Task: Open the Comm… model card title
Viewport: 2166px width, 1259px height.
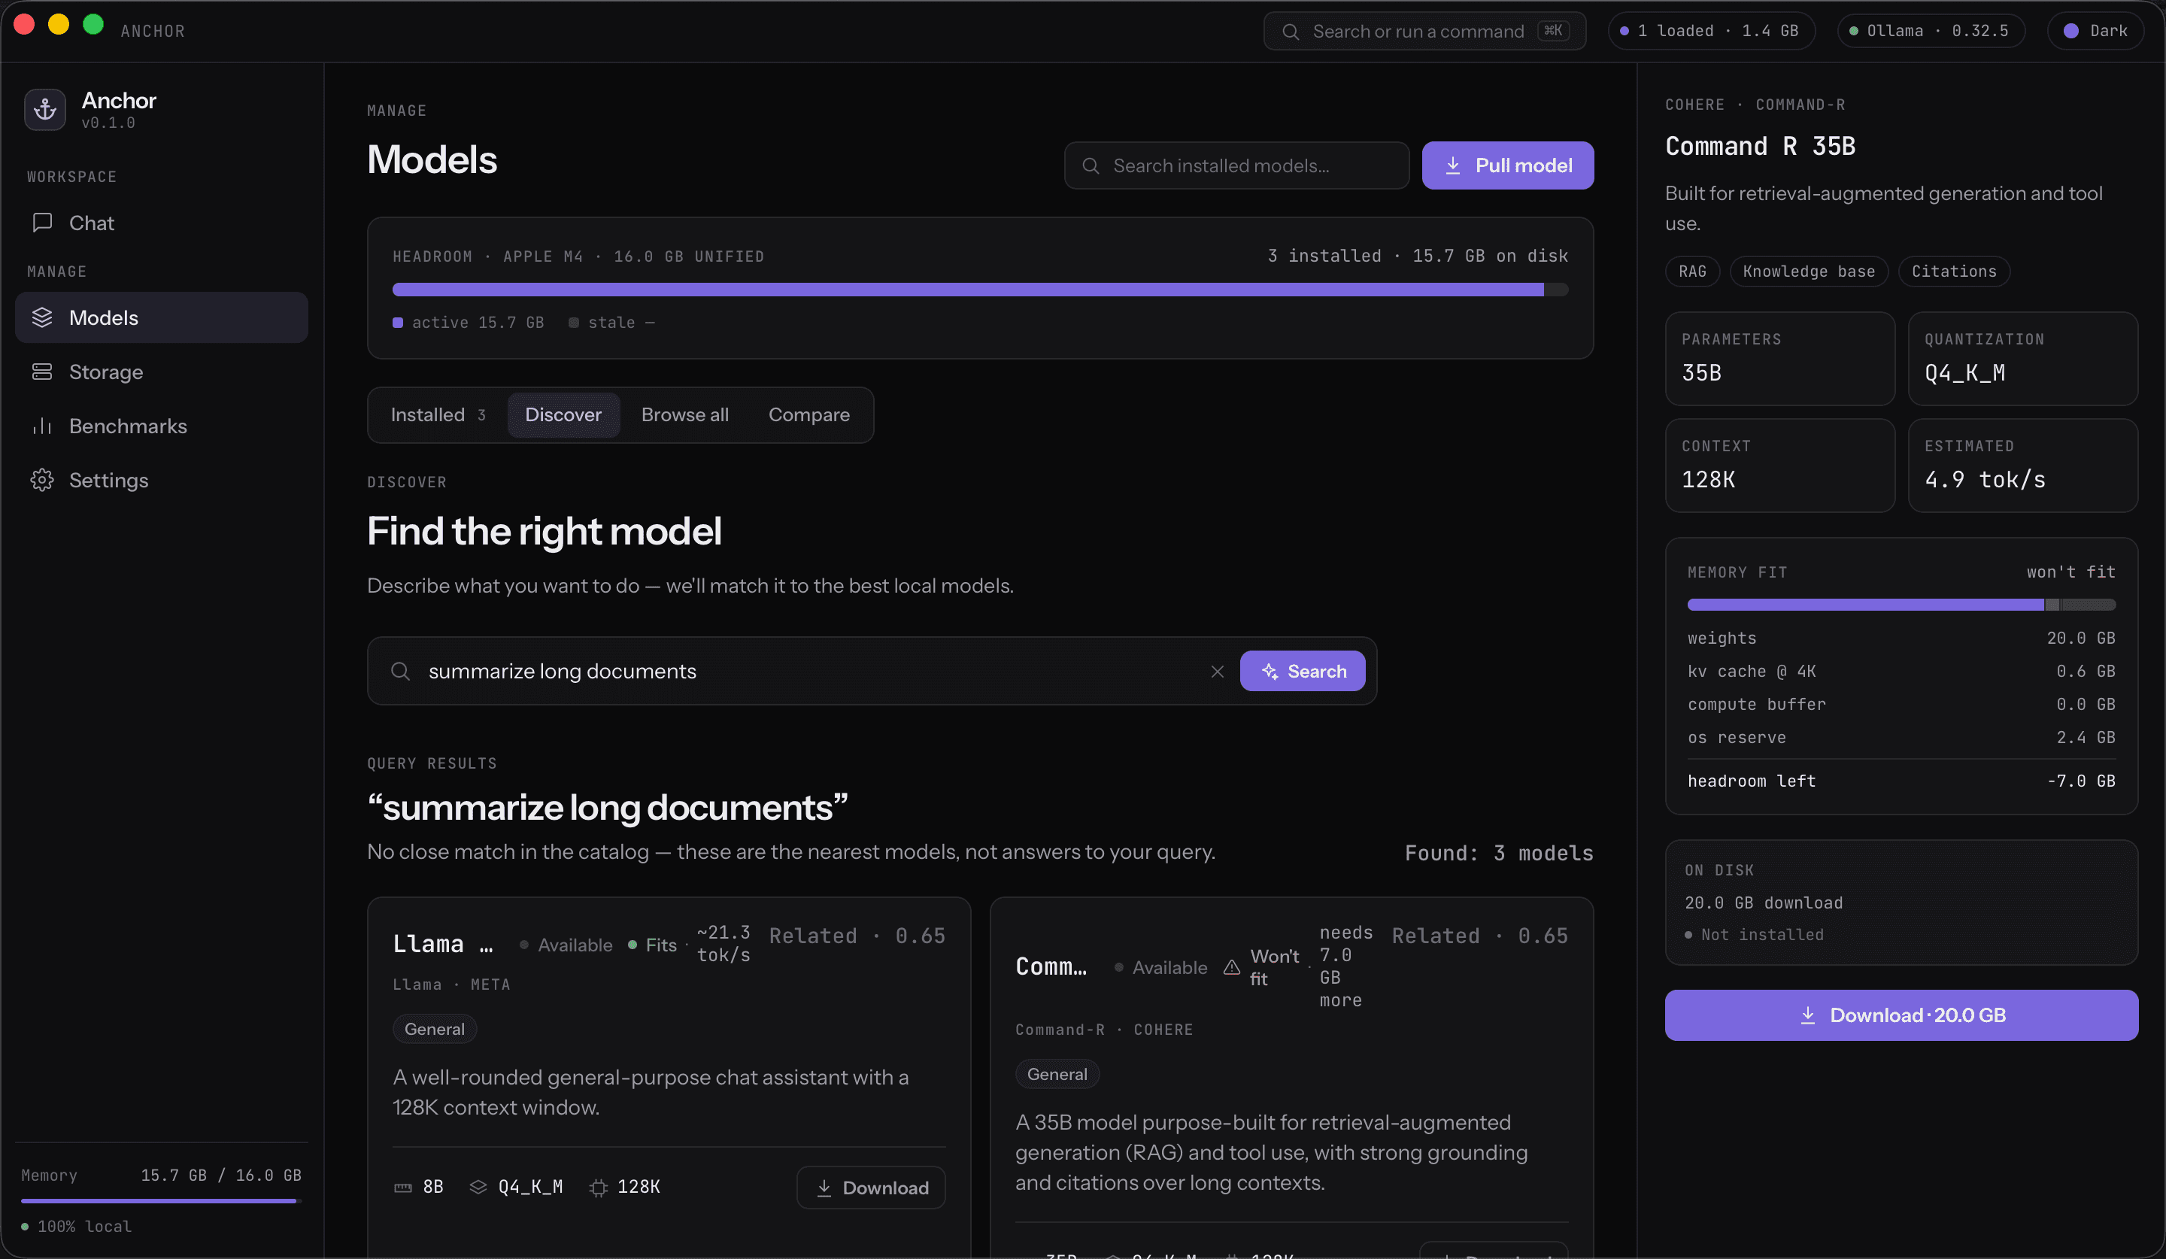Action: [1051, 966]
